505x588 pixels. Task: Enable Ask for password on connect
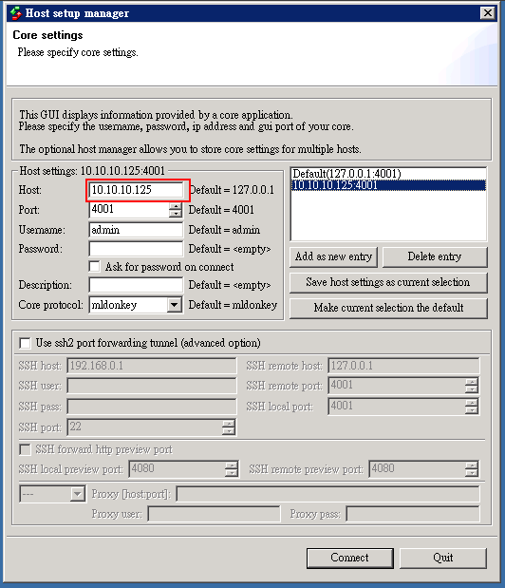(x=94, y=267)
